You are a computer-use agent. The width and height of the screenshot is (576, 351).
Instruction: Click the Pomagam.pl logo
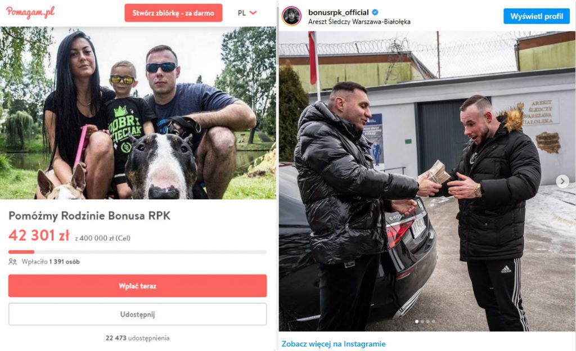pyautogui.click(x=30, y=12)
